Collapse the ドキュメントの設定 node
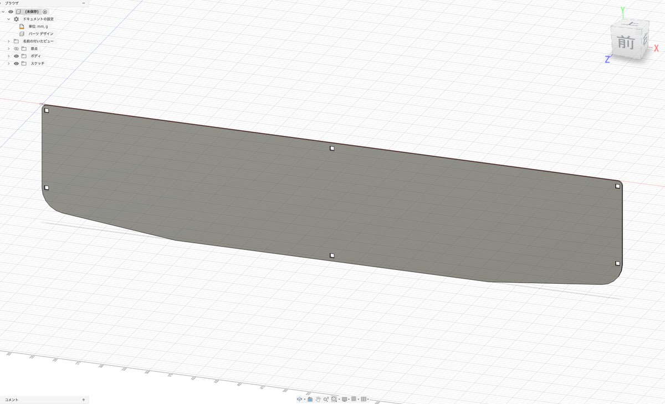The height and width of the screenshot is (404, 665). click(9, 19)
